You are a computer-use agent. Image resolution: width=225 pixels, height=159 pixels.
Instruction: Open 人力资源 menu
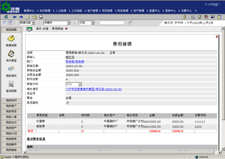(x=61, y=11)
